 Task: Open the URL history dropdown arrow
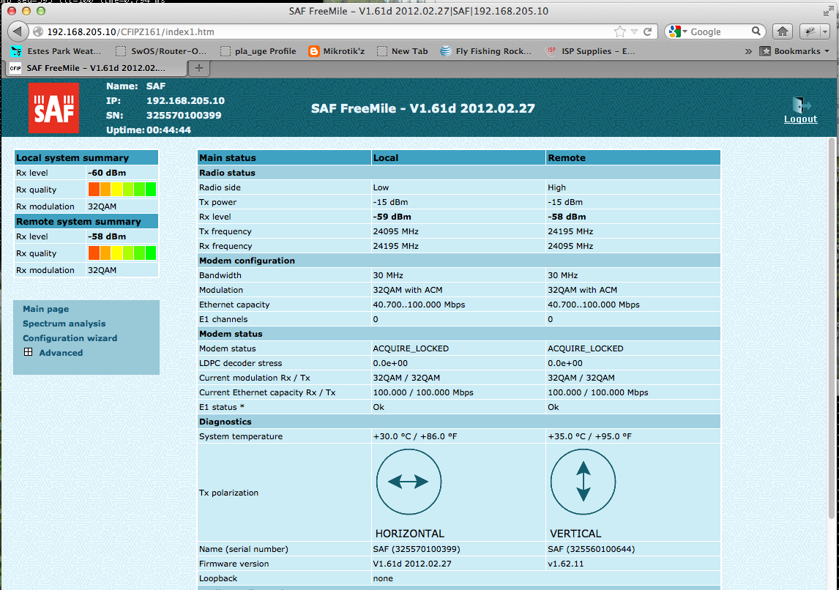click(x=634, y=32)
